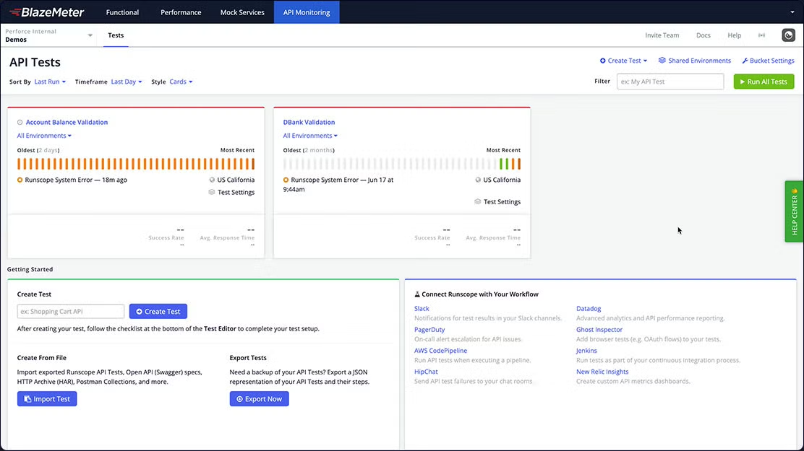The width and height of the screenshot is (804, 451).
Task: Click most recent orange bar in Account Balance Validation
Action: click(253, 164)
